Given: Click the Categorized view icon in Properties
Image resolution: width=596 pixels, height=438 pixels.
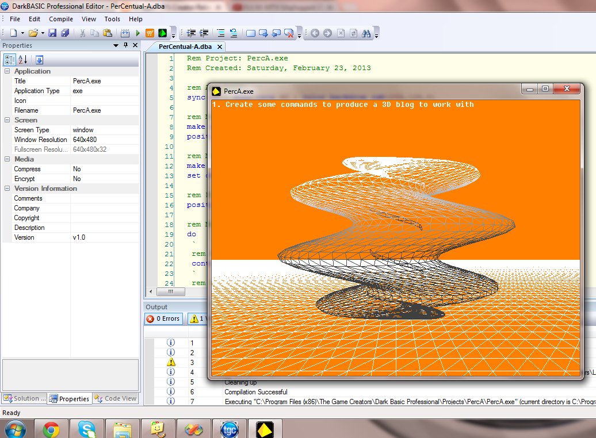Looking at the screenshot, I should pos(10,59).
